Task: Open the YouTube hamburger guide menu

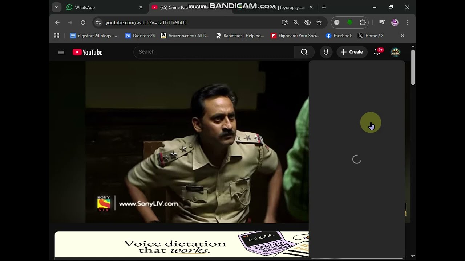Action: (x=61, y=52)
